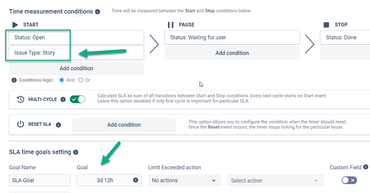Image resolution: width=370 pixels, height=193 pixels.
Task: Add a Reset SLA condition
Action: (124, 125)
